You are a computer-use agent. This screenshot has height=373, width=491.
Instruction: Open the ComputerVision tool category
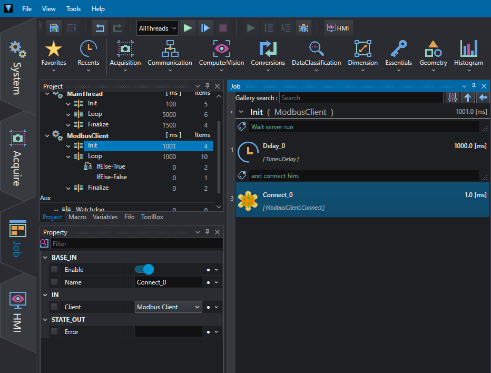pos(221,56)
